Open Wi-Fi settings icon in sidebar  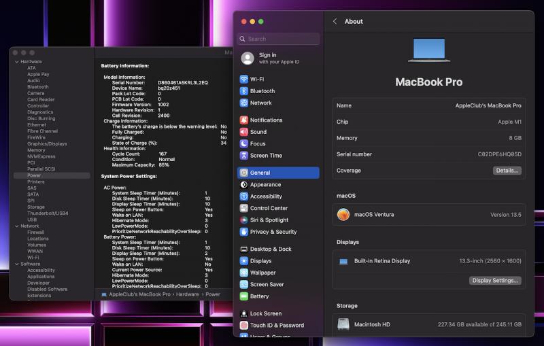coord(244,79)
